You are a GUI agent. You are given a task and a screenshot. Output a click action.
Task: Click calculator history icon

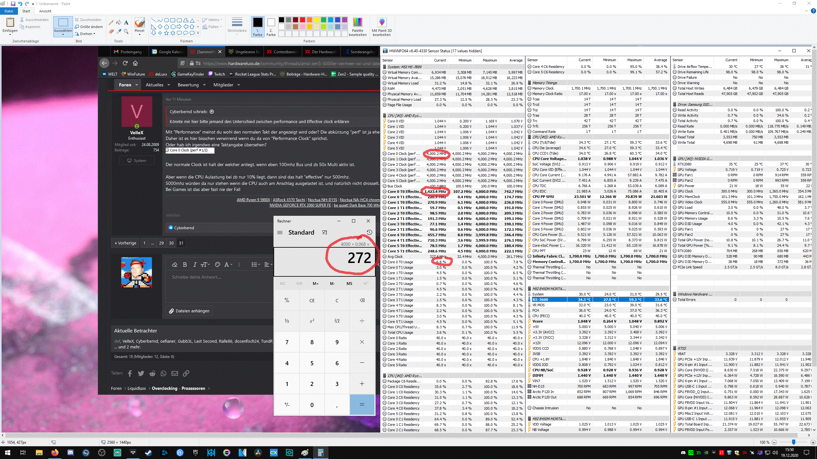(369, 232)
